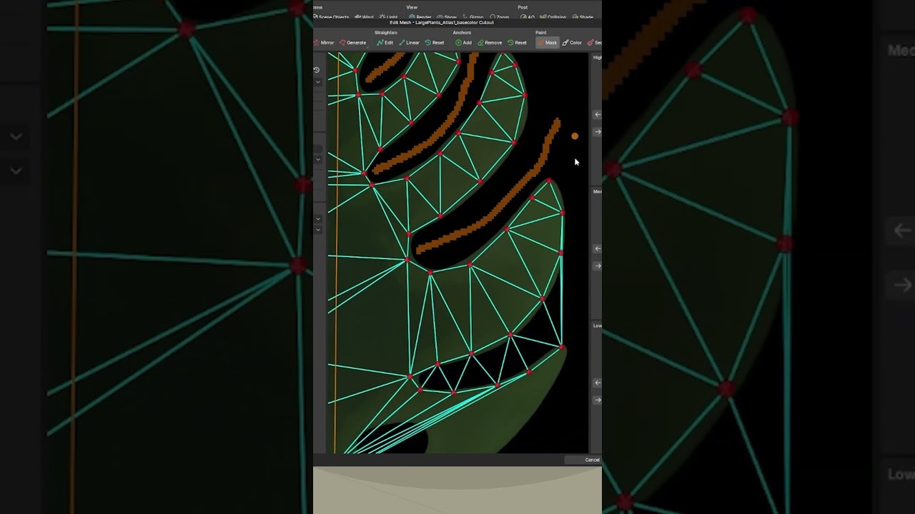The image size is (915, 514).
Task: Select the Linear straighten tool
Action: 410,43
